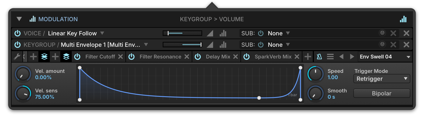Open the Multi Envelope 1 source dropdown

(x=146, y=45)
